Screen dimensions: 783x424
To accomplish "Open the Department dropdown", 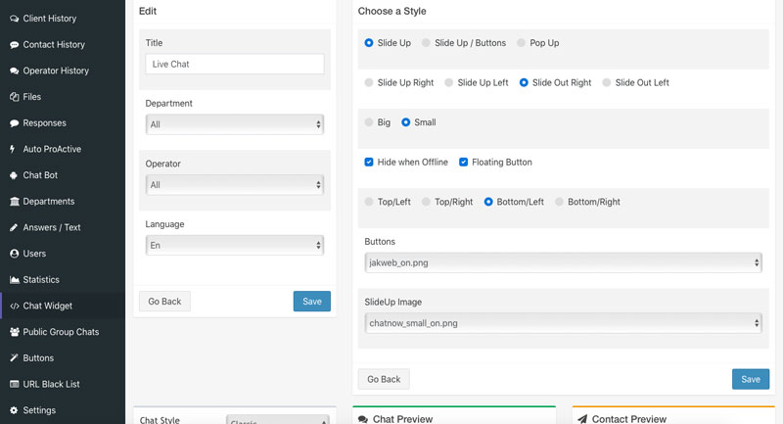I will pyautogui.click(x=234, y=124).
